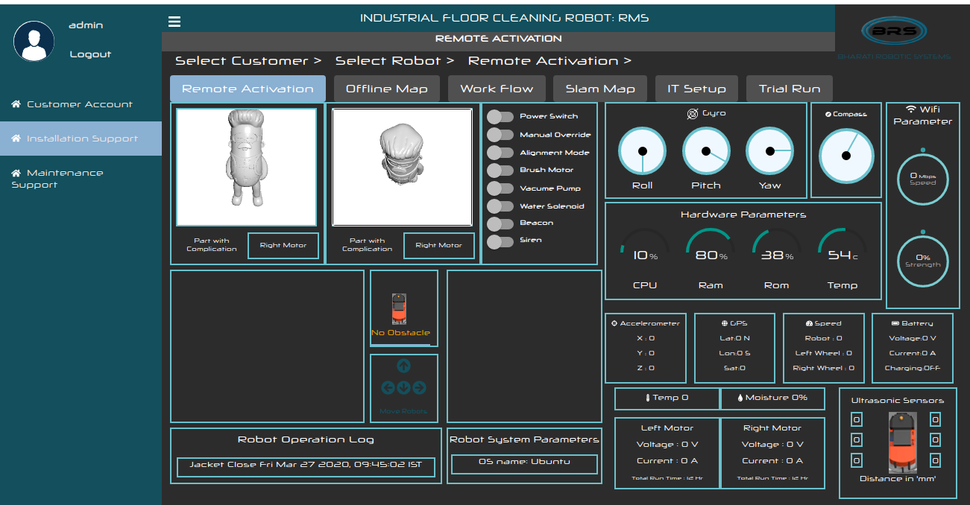
Task: Click the Logout link
Action: (90, 54)
